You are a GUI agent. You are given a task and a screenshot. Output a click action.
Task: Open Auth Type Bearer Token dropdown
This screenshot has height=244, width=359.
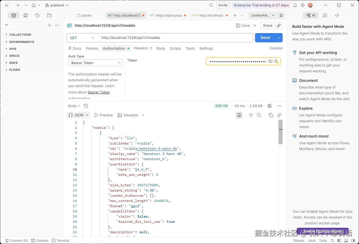pos(96,63)
